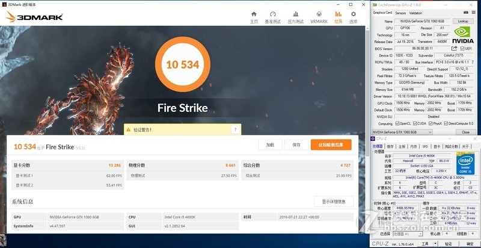Click the physics score value 8 661

pos(230,165)
